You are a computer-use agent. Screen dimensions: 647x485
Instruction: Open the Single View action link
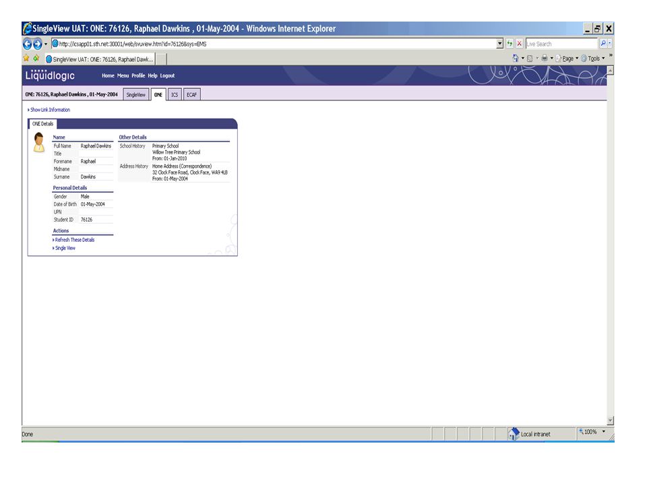(64, 248)
